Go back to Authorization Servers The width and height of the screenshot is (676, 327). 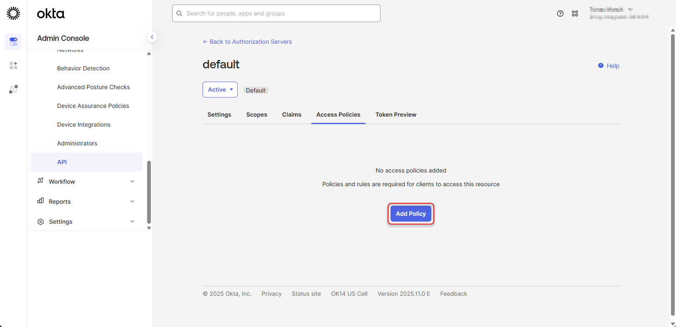(x=247, y=42)
